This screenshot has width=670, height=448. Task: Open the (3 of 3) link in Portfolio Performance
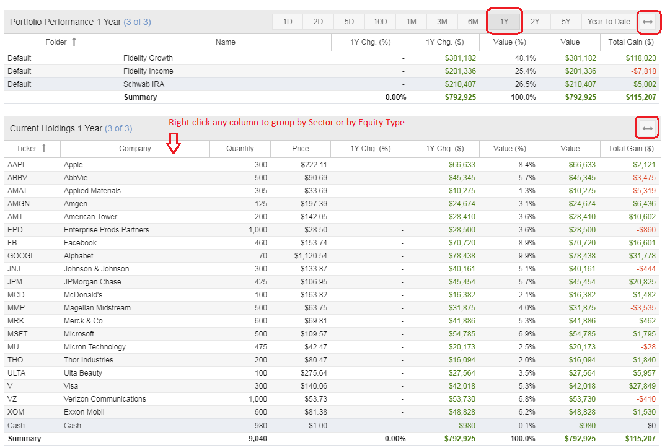tap(137, 22)
